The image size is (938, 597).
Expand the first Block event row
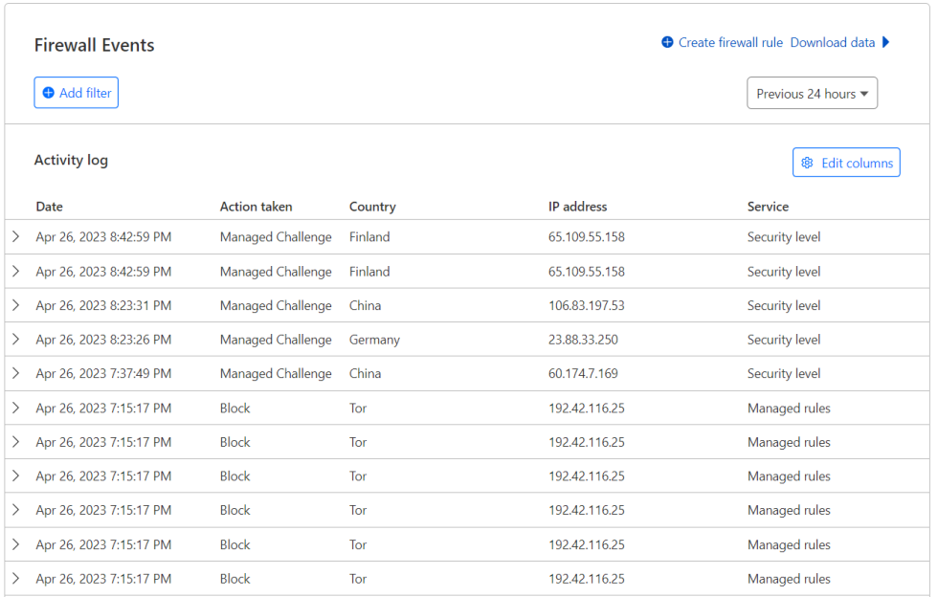click(x=16, y=408)
